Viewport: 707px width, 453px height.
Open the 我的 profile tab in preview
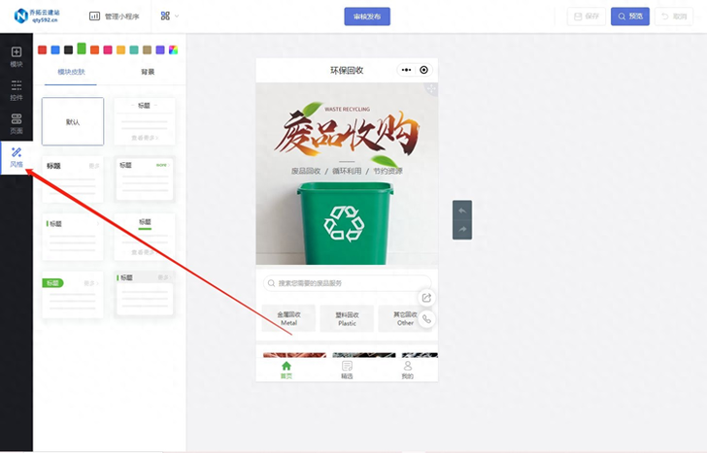click(407, 371)
